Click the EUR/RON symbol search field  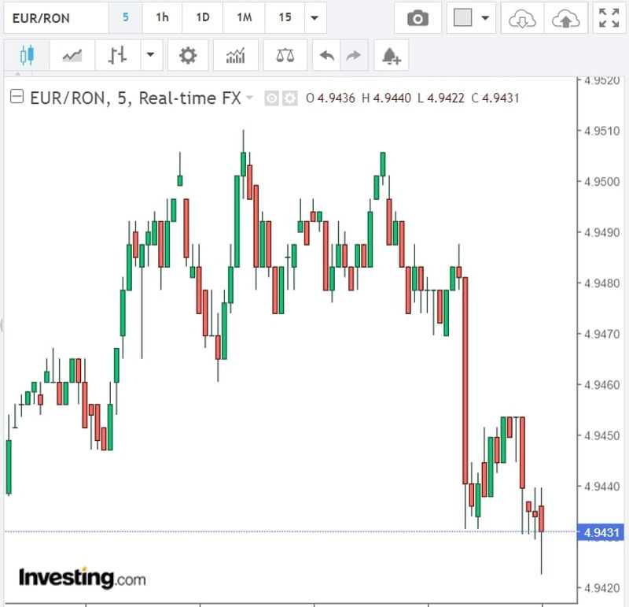(55, 17)
